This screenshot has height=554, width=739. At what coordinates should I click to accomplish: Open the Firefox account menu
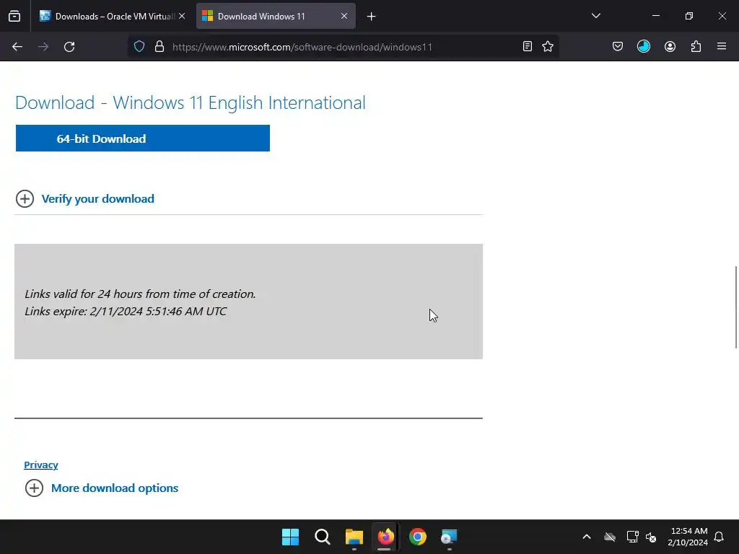click(670, 47)
